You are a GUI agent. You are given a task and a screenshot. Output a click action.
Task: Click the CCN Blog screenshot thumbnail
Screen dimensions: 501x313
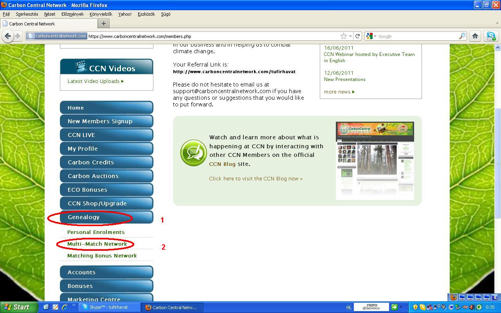pyautogui.click(x=375, y=160)
